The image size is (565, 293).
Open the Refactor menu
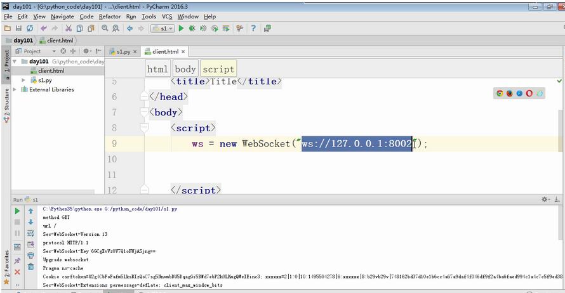[x=110, y=16]
